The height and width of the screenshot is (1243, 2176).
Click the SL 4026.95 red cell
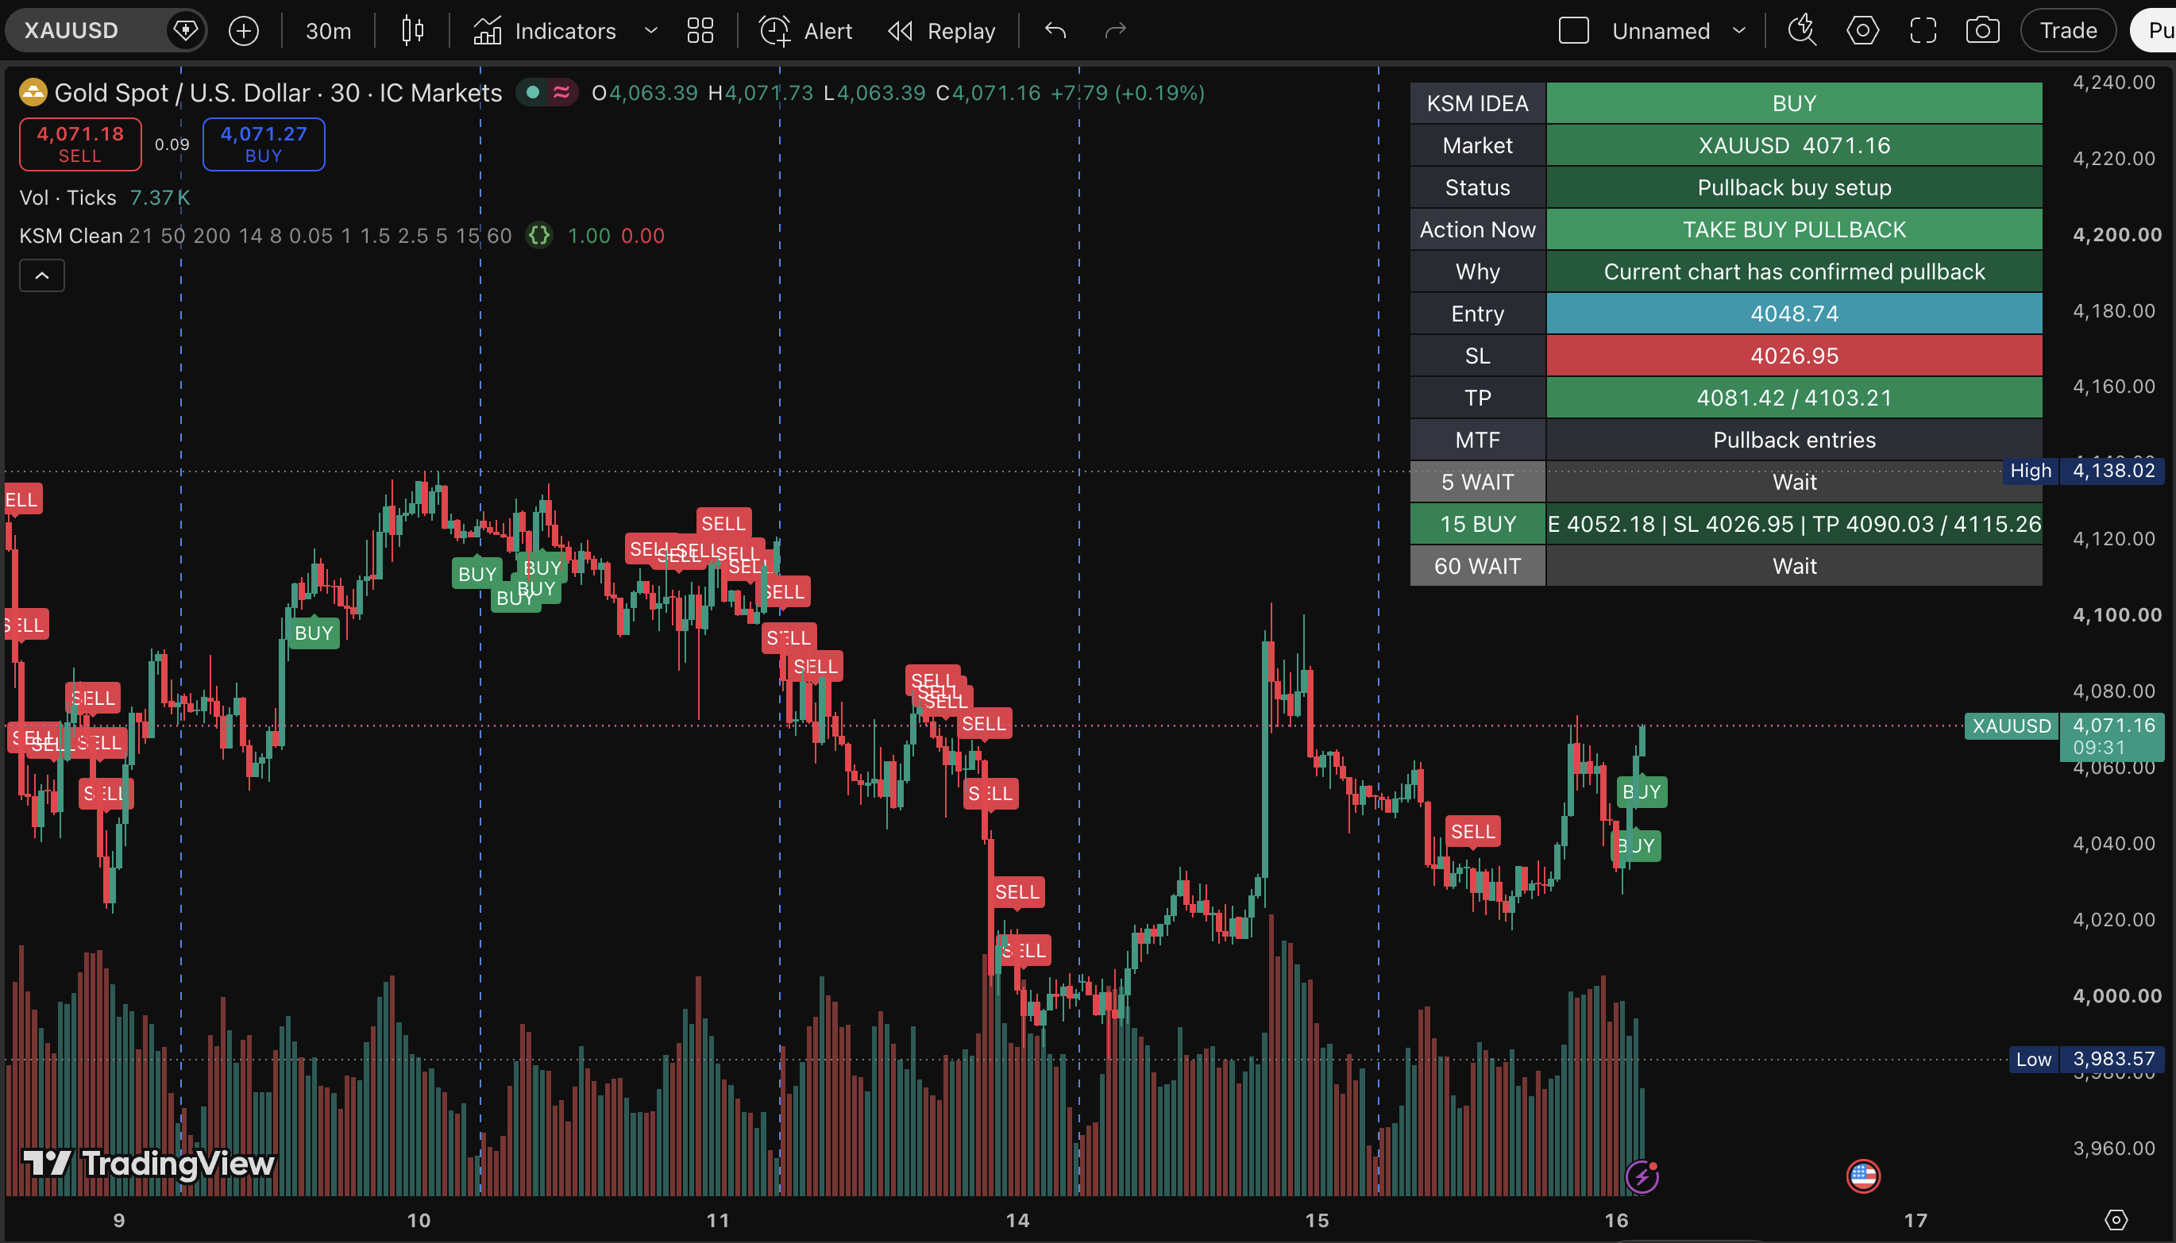click(x=1793, y=355)
